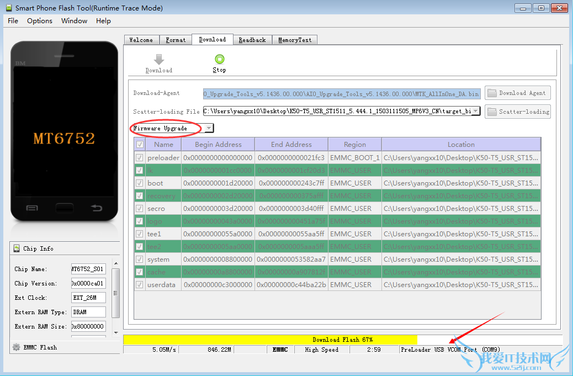This screenshot has height=376, width=573.
Task: Click the PreLoader USB VCOM Port status
Action: click(450, 349)
